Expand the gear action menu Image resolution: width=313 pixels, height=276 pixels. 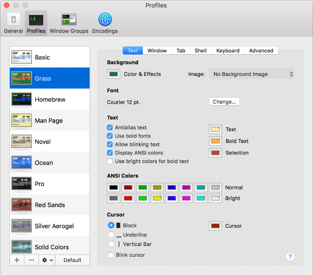[x=47, y=260]
